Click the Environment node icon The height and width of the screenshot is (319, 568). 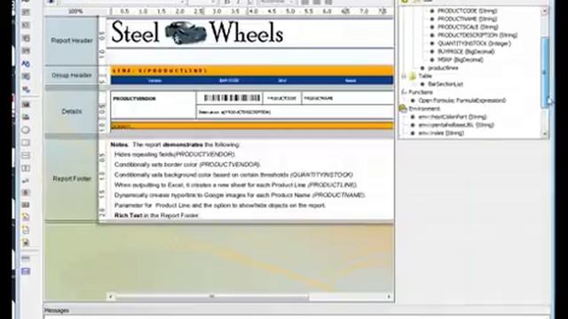[403, 108]
